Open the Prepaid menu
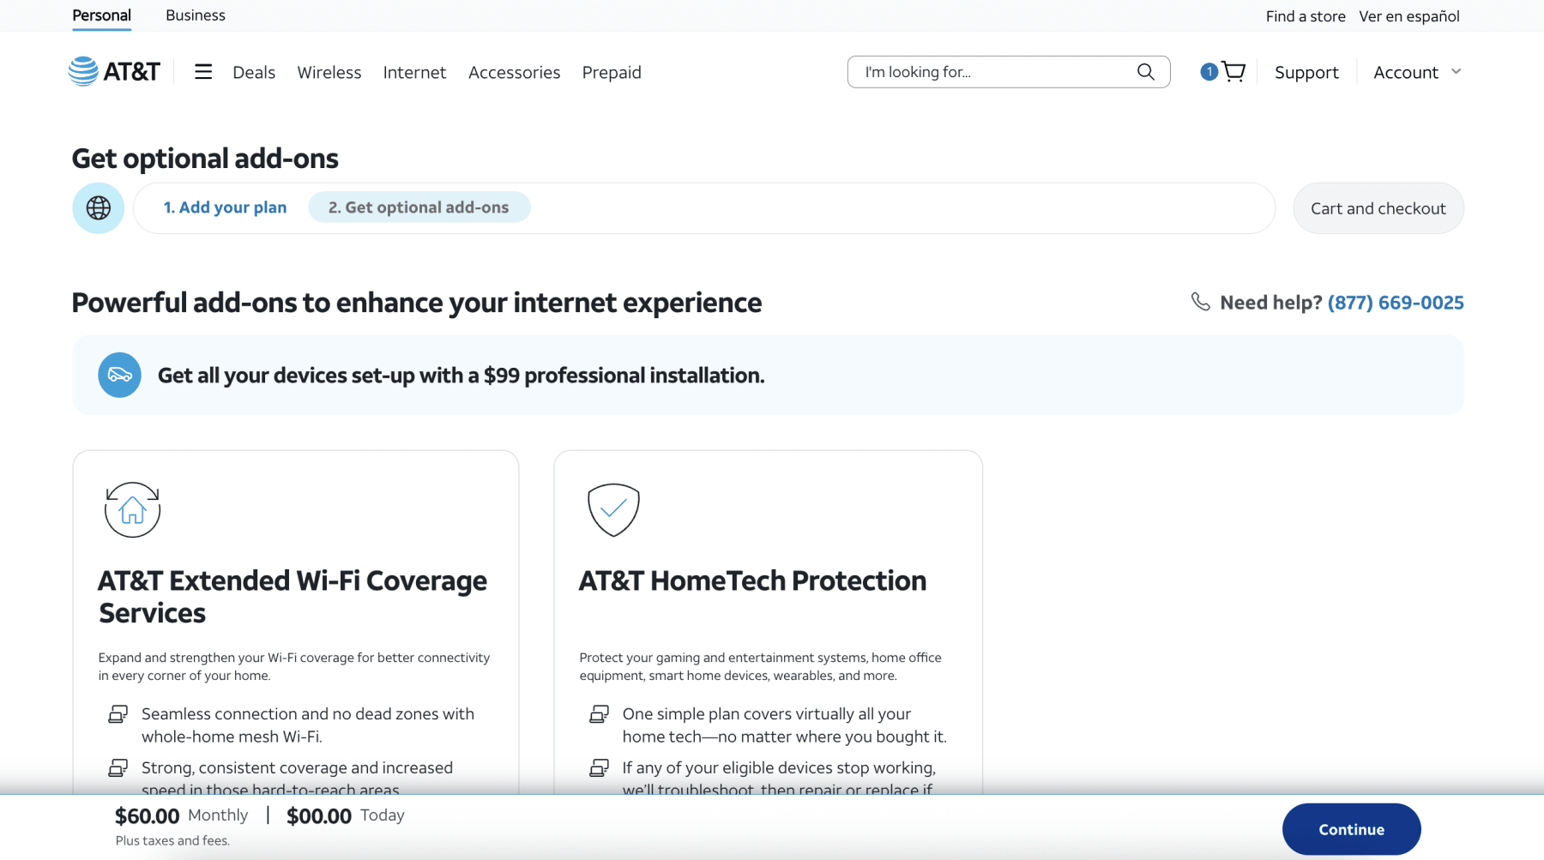 click(x=612, y=72)
